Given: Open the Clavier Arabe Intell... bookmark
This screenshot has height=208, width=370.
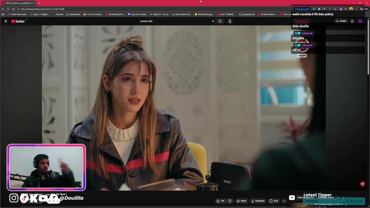Looking at the screenshot, I should [17, 14].
